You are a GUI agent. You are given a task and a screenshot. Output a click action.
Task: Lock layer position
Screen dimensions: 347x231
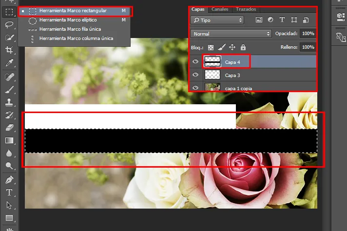232,47
